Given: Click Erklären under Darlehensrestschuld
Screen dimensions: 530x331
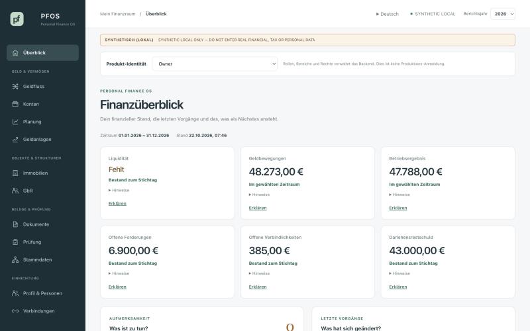Looking at the screenshot, I should (x=398, y=287).
